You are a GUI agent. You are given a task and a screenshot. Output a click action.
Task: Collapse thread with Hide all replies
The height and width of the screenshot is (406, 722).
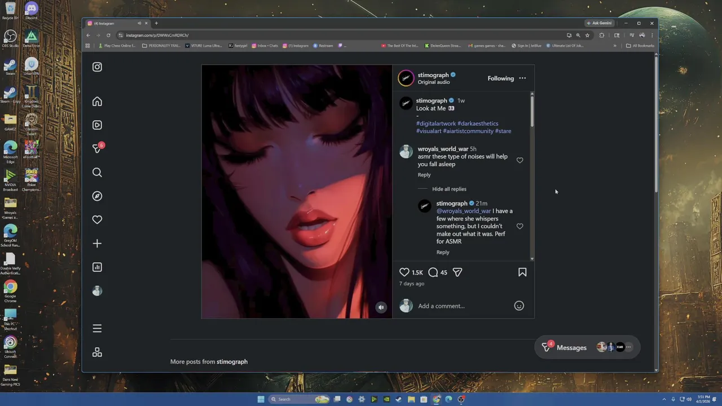[x=449, y=189]
